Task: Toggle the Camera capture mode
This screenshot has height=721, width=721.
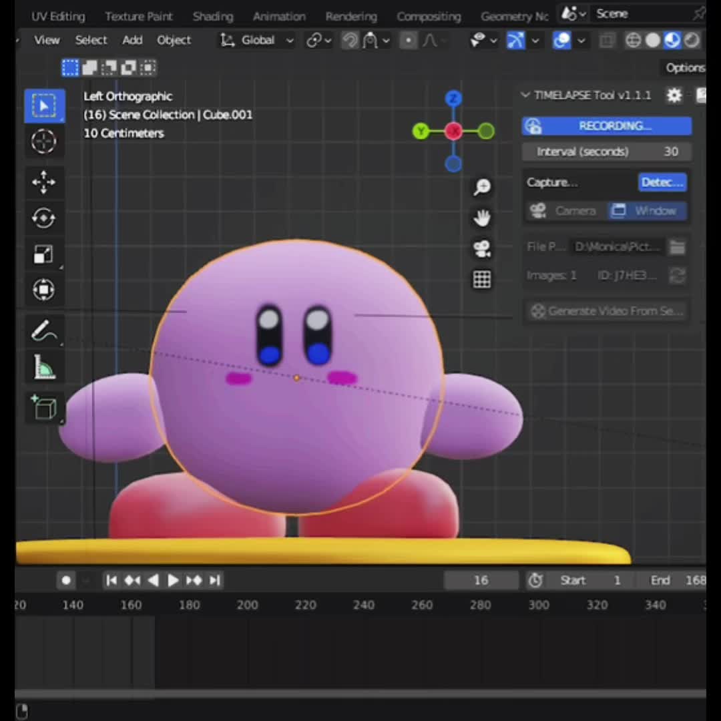Action: (567, 210)
